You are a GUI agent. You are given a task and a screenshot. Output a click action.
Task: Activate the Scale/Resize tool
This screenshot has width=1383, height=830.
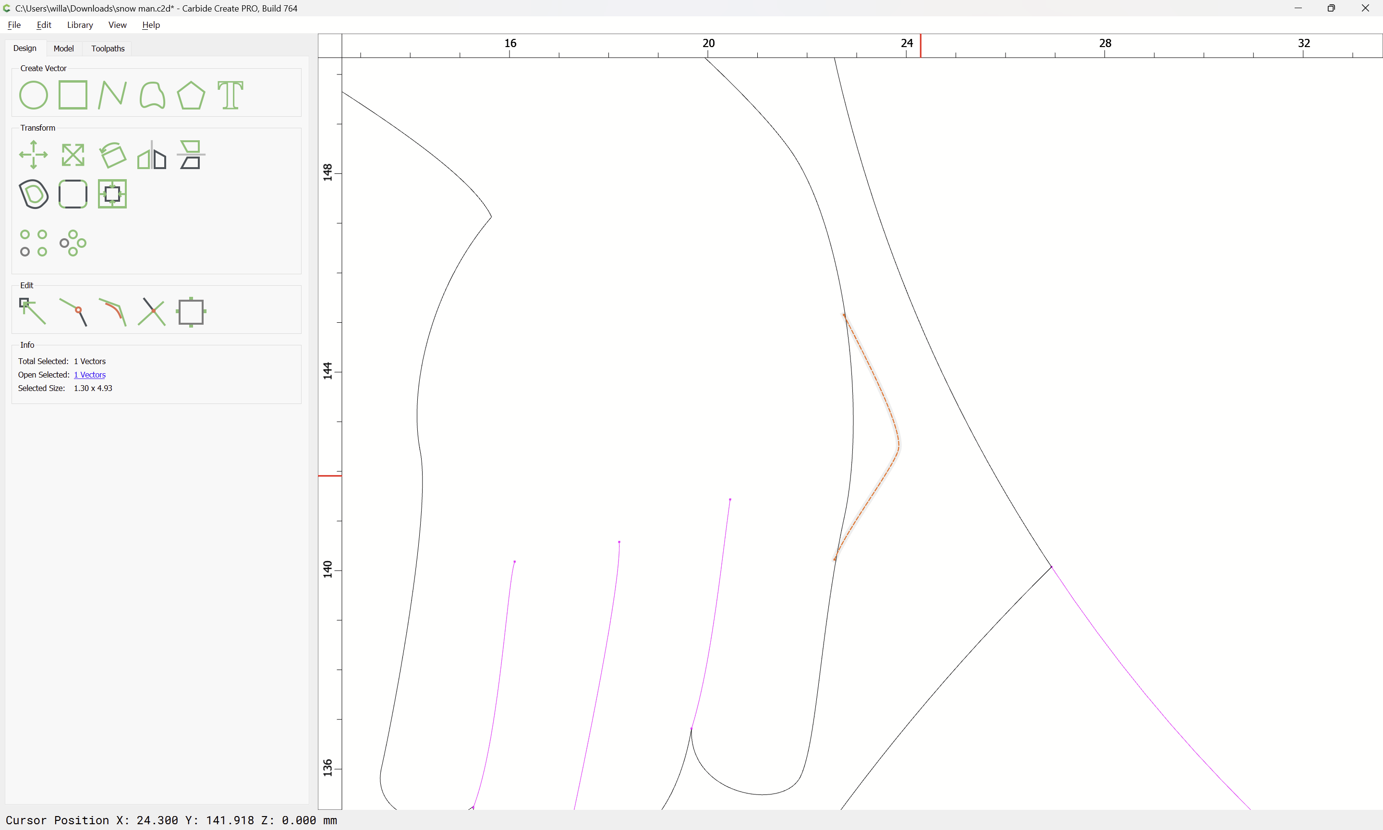pyautogui.click(x=73, y=154)
